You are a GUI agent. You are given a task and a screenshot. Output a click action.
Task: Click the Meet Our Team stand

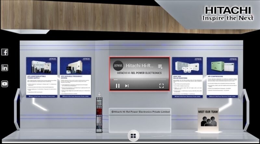pyautogui.click(x=208, y=120)
